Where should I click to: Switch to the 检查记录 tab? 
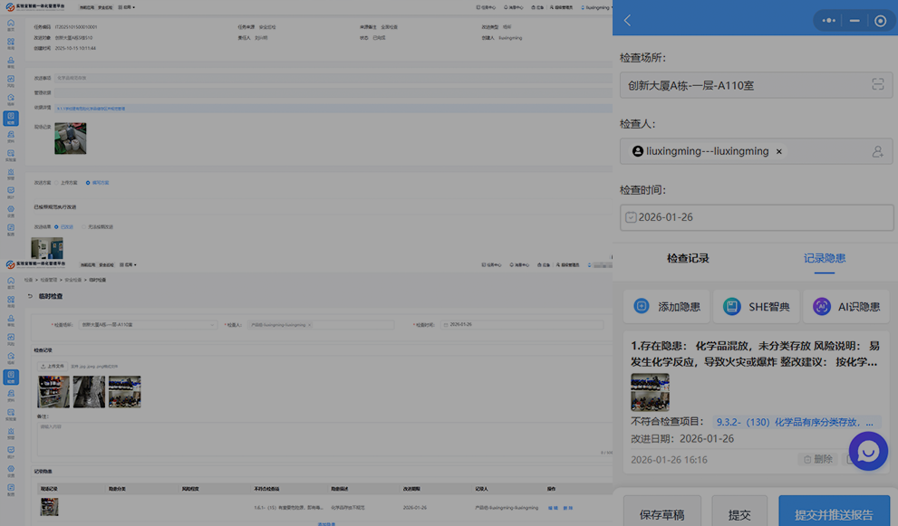coord(688,258)
